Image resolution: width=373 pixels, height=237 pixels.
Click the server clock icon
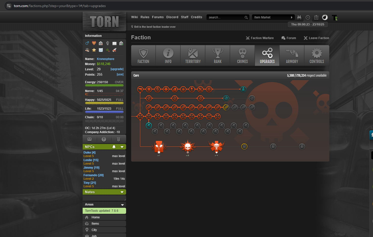(x=308, y=17)
